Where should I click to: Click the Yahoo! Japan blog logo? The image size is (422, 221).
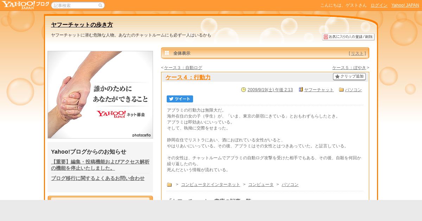pyautogui.click(x=25, y=5)
